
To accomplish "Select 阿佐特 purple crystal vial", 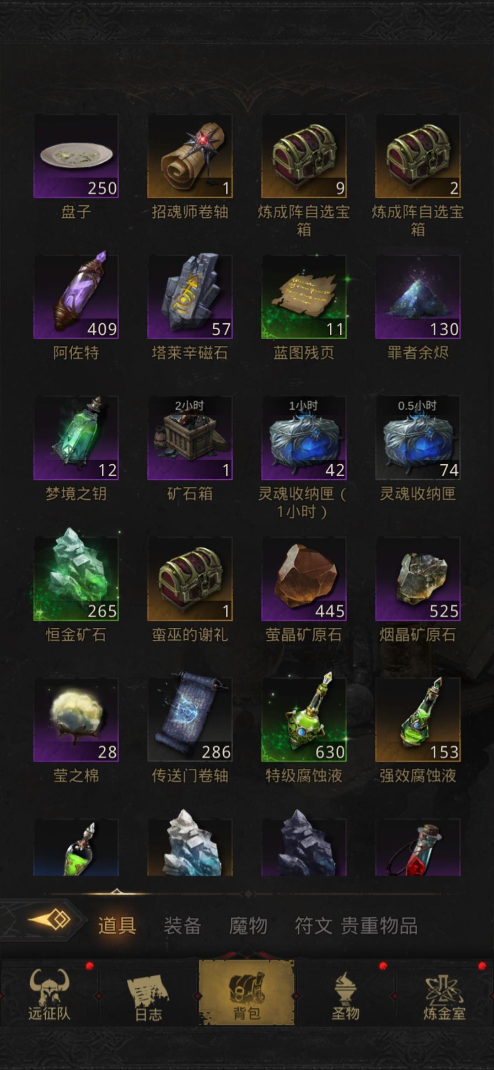I will pos(76,297).
